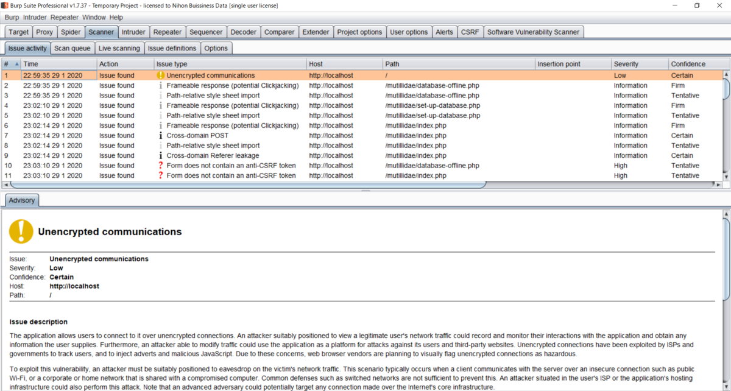
Task: Select Cross-domain POST issue row
Action: pyautogui.click(x=362, y=136)
